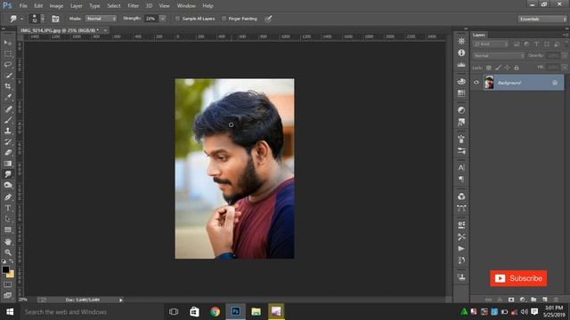Select the Smudge tool in toolbox

pos(8,174)
